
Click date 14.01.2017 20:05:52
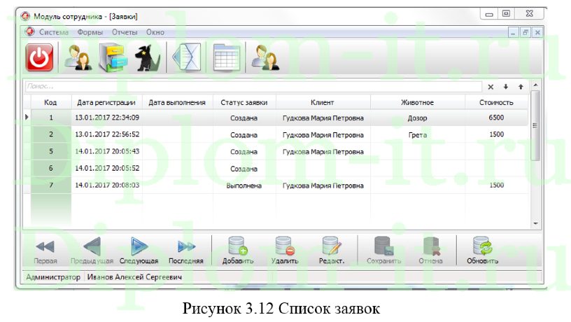click(107, 168)
